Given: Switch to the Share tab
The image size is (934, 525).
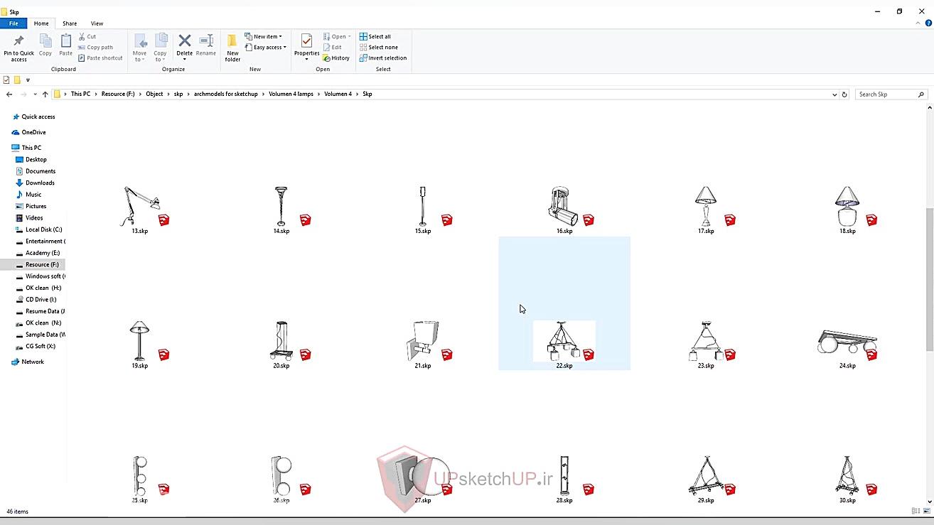Looking at the screenshot, I should [70, 23].
